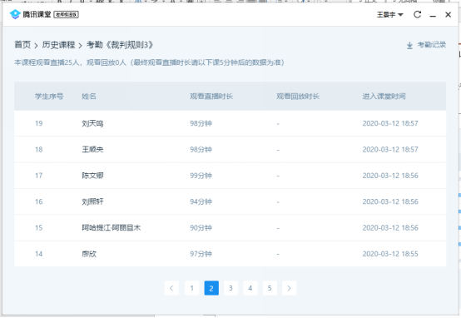This screenshot has height=318, width=461.
Task: Select student name 刘天鸣
Action: (x=92, y=123)
